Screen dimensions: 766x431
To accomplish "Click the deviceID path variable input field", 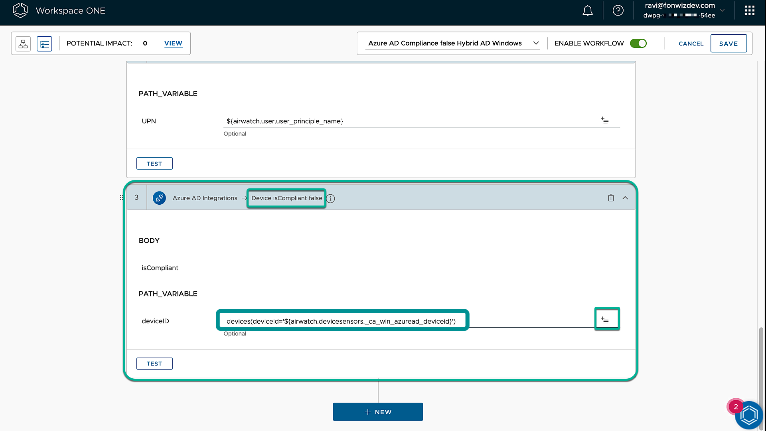I will (x=341, y=321).
